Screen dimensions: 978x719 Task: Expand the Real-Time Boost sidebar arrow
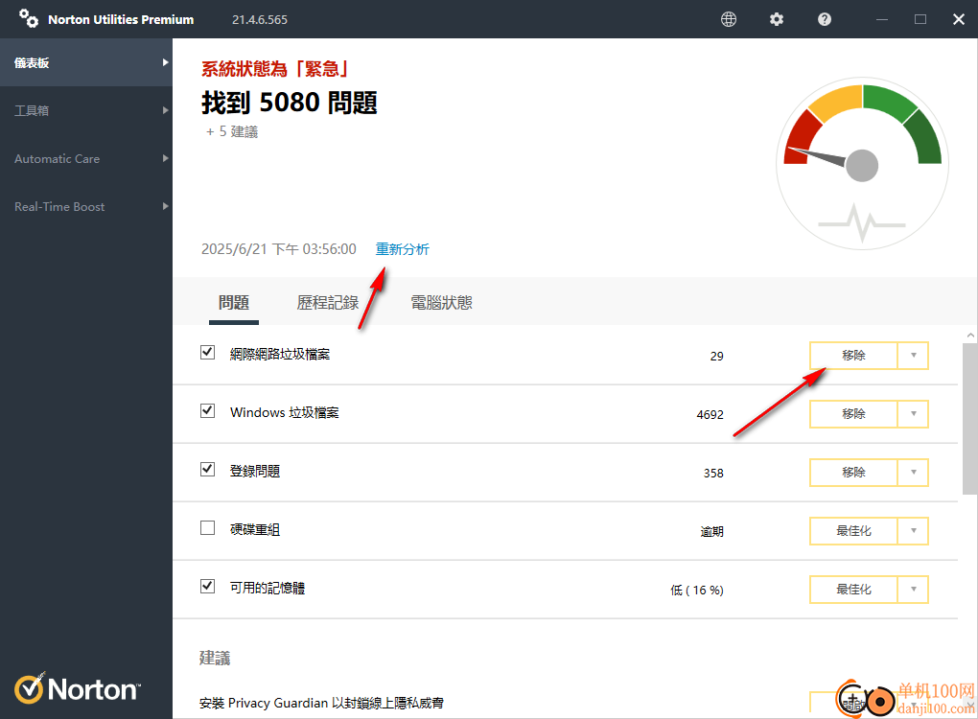click(x=165, y=206)
